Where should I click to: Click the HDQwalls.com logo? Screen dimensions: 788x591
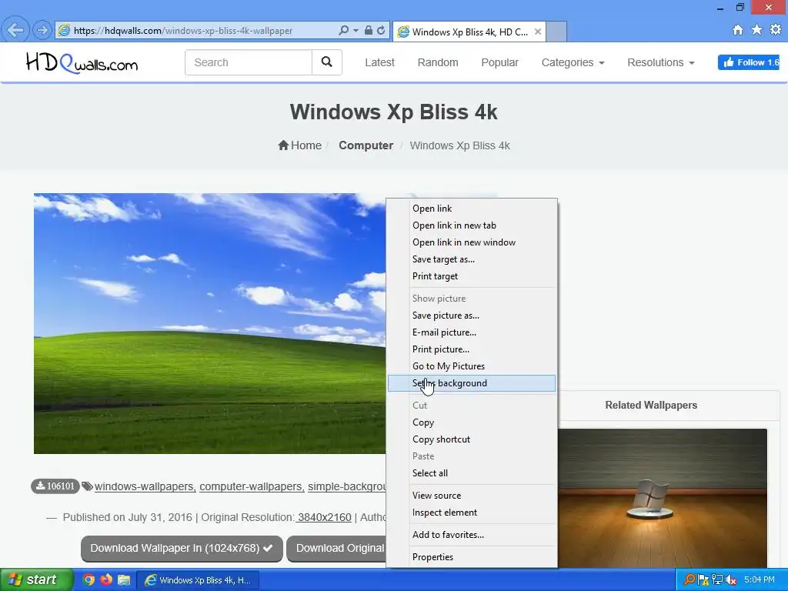(82, 63)
